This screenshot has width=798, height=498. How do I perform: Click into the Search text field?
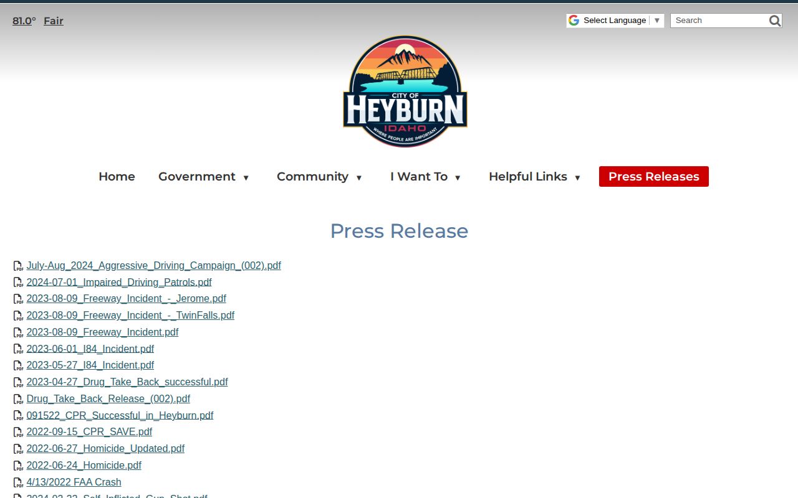(x=719, y=21)
